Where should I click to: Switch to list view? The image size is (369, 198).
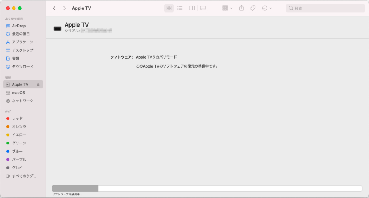(x=180, y=8)
